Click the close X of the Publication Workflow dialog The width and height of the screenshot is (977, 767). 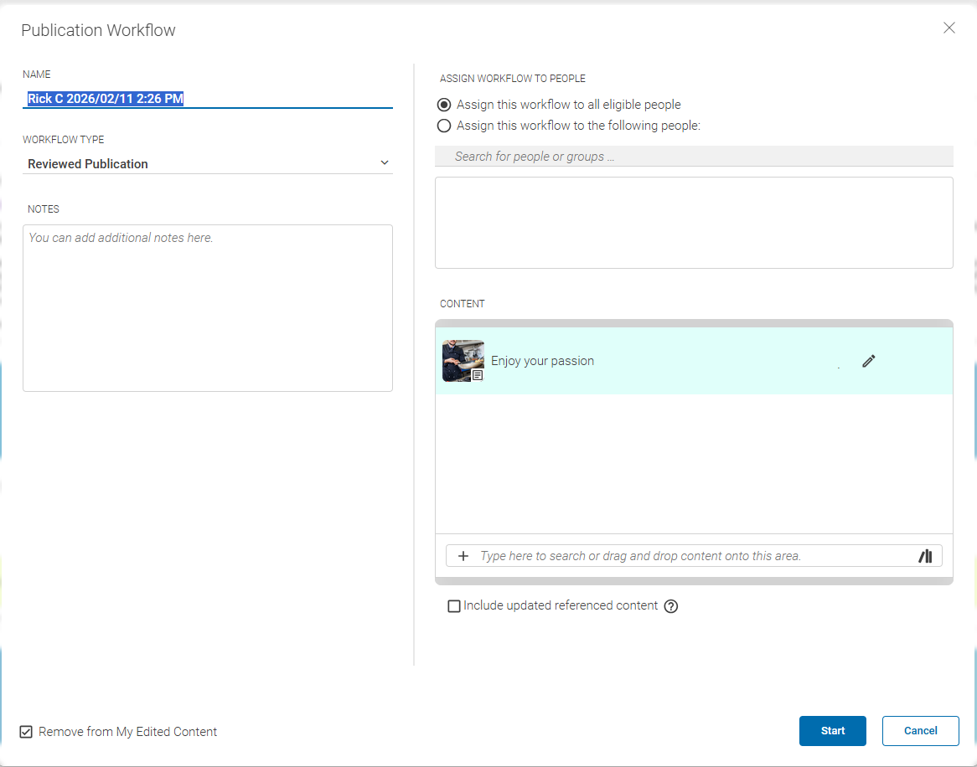point(949,28)
